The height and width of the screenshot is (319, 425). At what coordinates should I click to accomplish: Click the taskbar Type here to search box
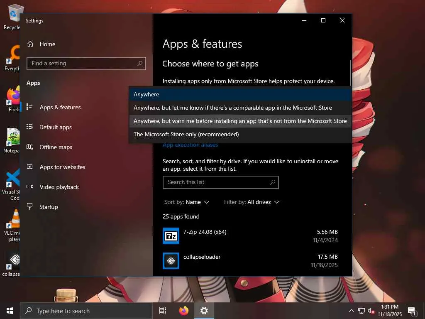click(86, 311)
